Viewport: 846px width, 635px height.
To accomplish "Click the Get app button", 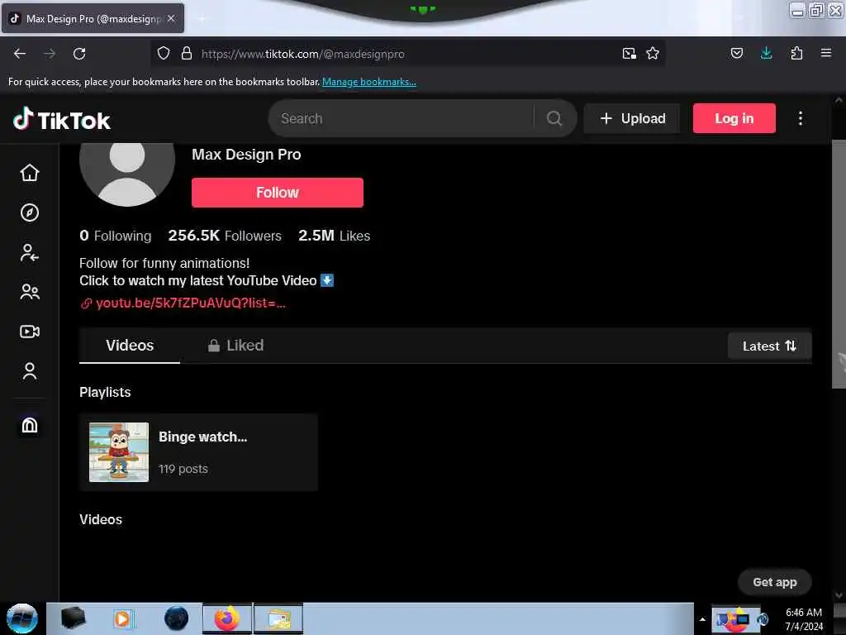I will click(x=774, y=582).
